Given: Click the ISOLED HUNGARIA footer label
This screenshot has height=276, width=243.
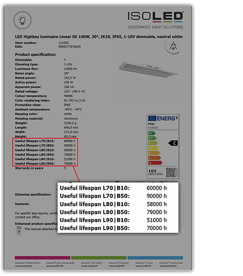Looking at the screenshot, I should point(171,263).
